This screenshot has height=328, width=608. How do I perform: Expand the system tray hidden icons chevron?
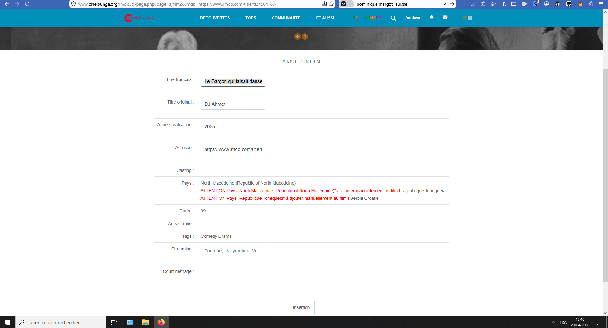pos(554,322)
